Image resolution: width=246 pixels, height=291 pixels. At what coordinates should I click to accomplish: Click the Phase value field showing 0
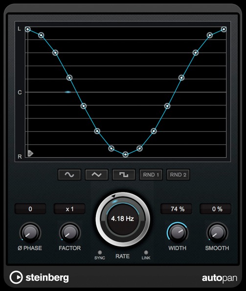[30, 209]
